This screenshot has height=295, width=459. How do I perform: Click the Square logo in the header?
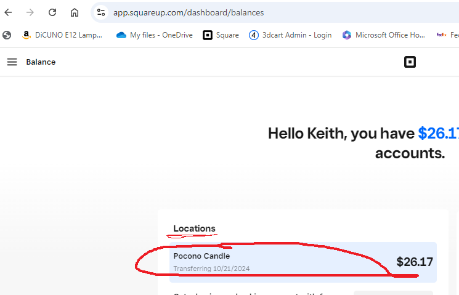pos(410,62)
